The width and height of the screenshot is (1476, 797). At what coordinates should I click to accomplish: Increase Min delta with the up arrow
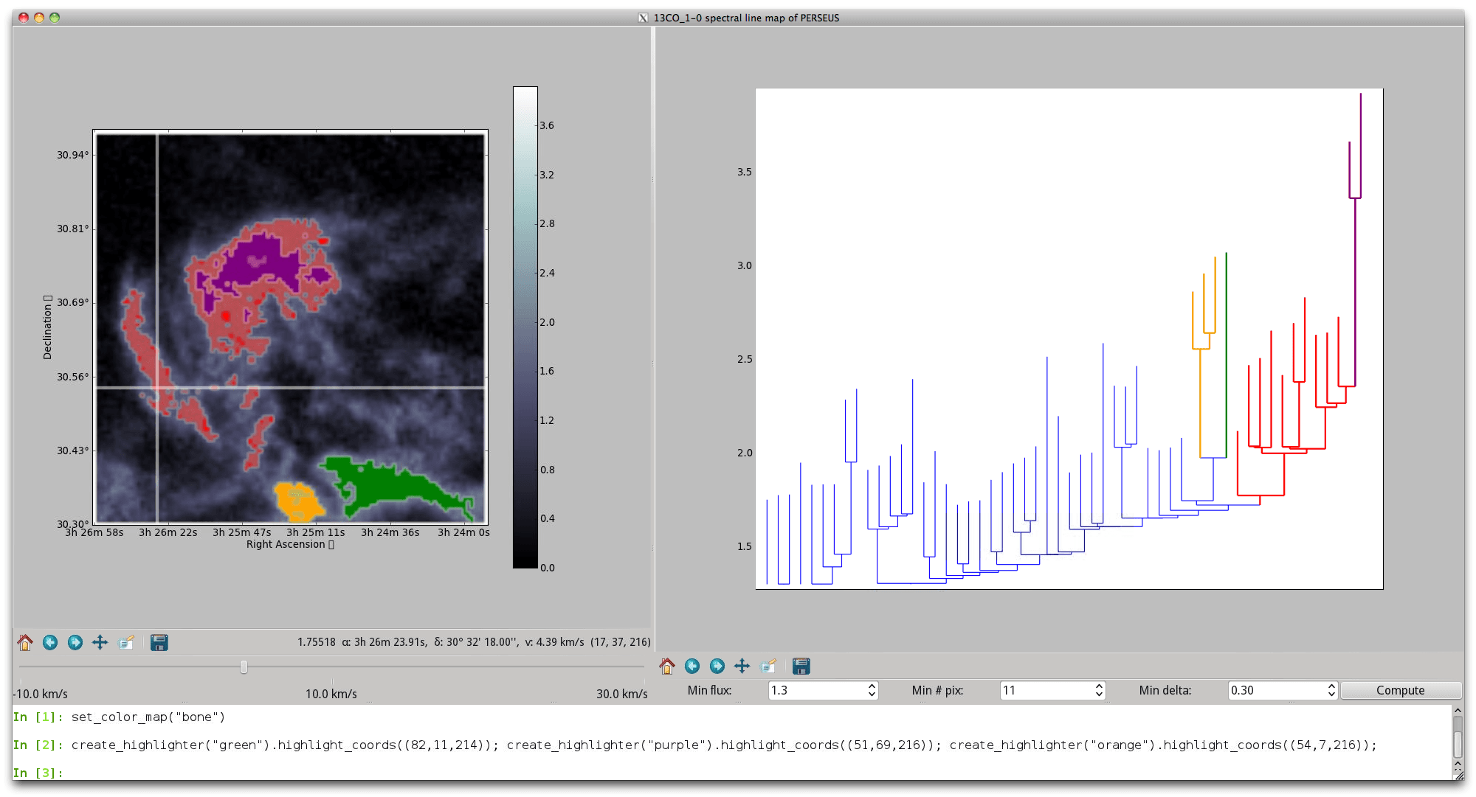pyautogui.click(x=1331, y=686)
